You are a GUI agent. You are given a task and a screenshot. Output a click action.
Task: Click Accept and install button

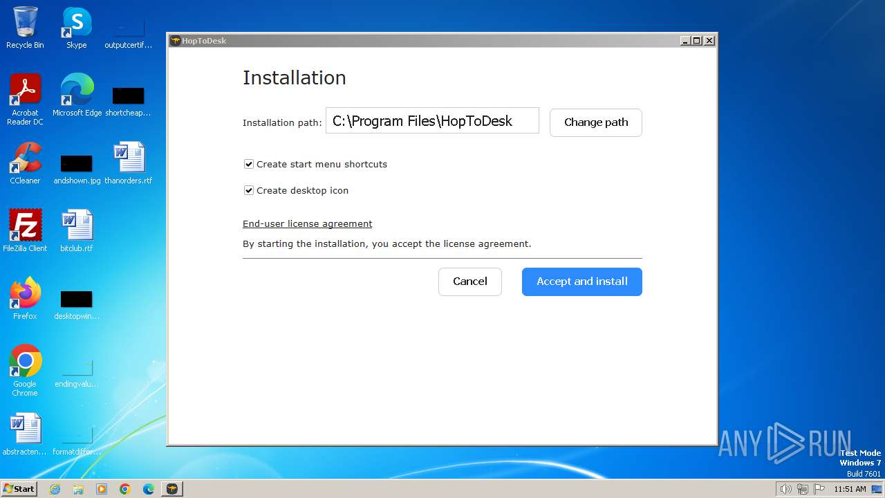click(x=581, y=282)
